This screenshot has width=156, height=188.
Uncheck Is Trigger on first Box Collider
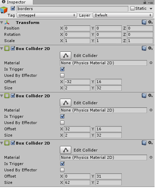[x=63, y=70]
